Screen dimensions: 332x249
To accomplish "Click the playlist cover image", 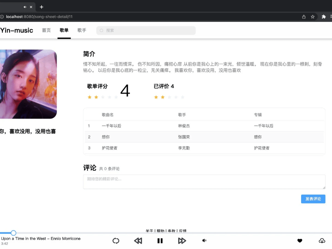I will (28, 84).
